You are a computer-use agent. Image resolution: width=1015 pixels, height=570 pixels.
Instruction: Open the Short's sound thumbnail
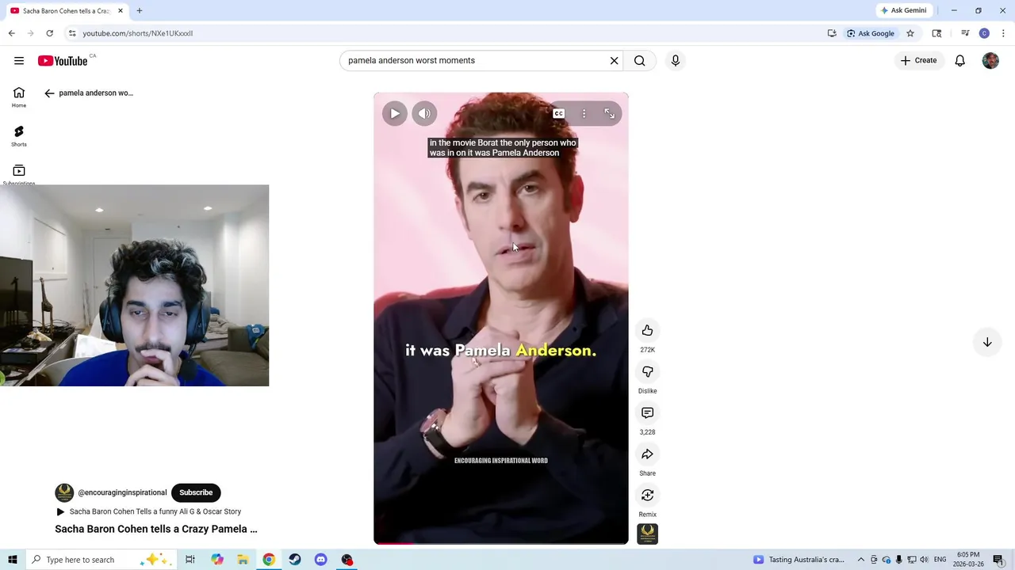point(647,534)
